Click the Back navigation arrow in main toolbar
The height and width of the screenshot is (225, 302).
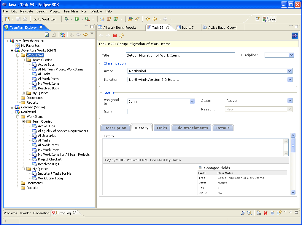coord(155,19)
